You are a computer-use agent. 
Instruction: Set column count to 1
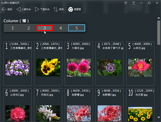[13, 28]
